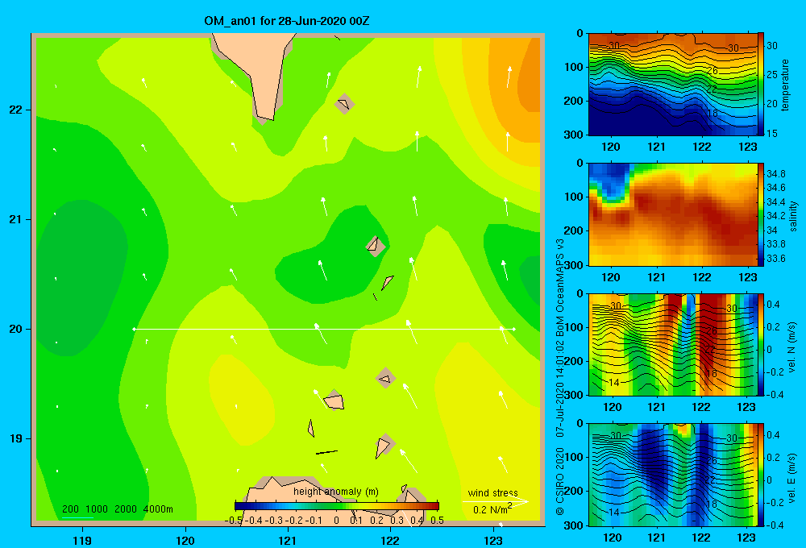
Task: Click the 33.6 tick on salinity scale
Action: coord(775,258)
